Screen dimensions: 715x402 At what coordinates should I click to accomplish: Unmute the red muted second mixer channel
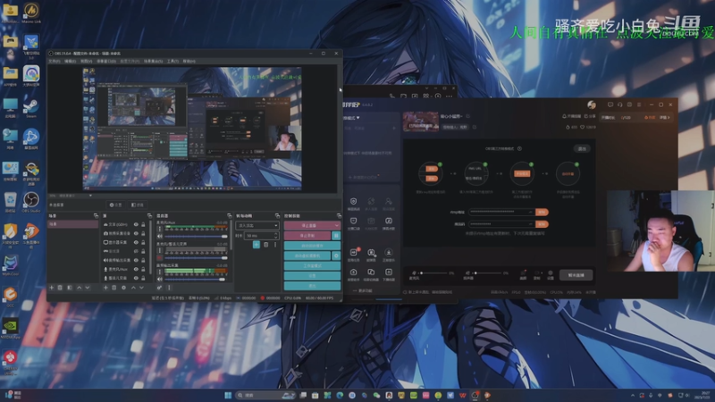(x=160, y=258)
